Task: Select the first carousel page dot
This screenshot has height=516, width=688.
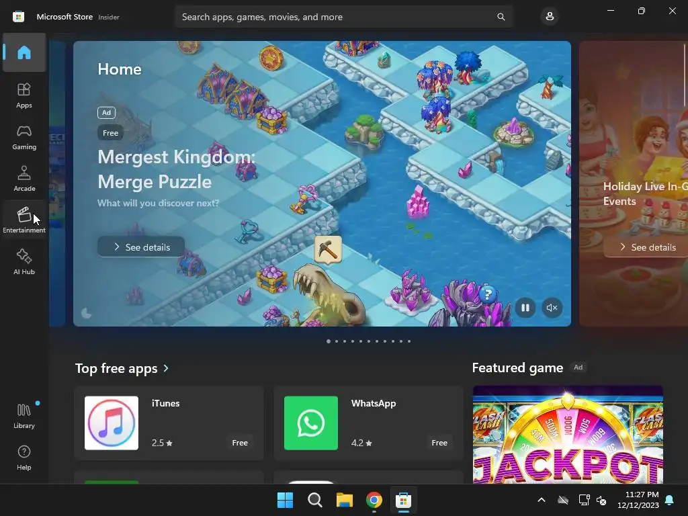Action: pos(328,341)
